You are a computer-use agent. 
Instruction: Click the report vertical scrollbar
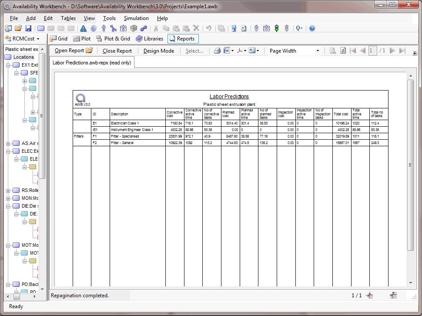pos(410,165)
